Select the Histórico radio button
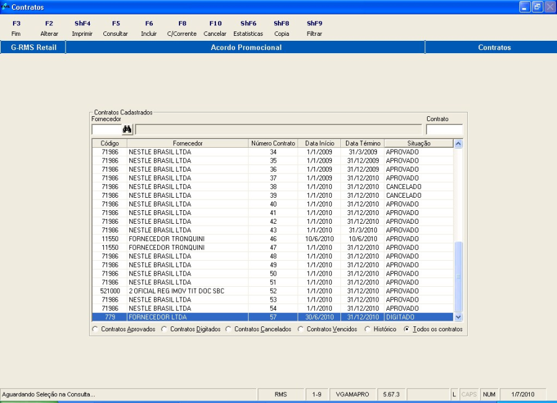The height and width of the screenshot is (403, 557). [x=368, y=329]
